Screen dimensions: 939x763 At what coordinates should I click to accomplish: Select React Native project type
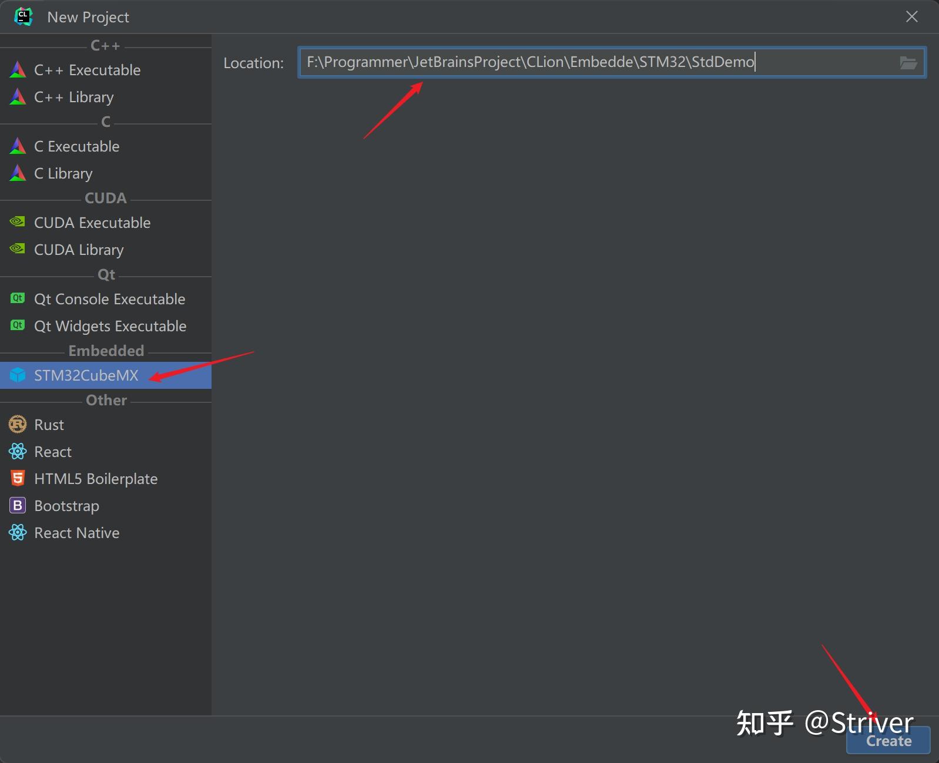pos(106,533)
